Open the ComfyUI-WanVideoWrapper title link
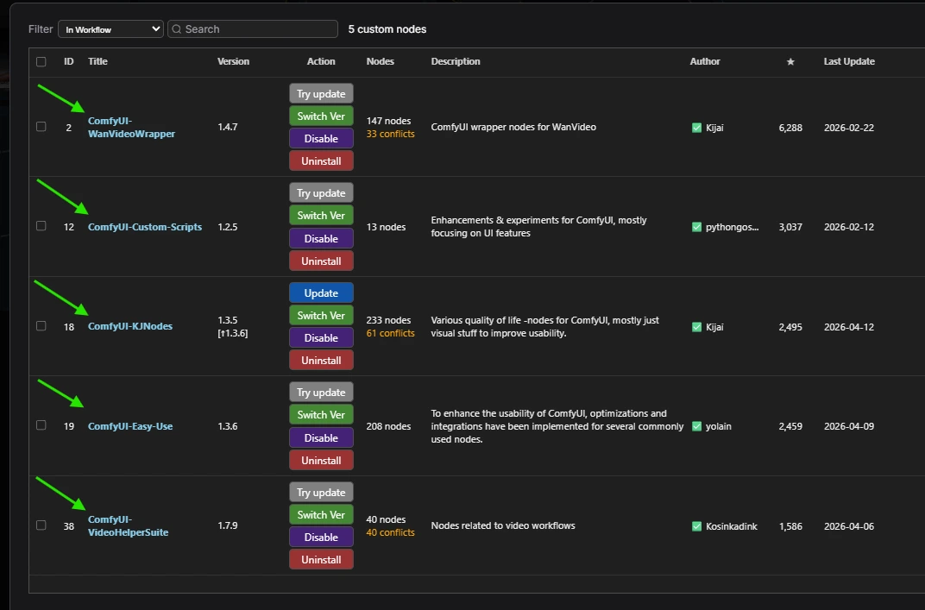 tap(131, 128)
